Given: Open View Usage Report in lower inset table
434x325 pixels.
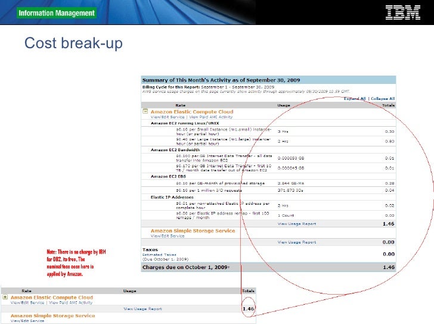Looking at the screenshot, I should [x=142, y=309].
